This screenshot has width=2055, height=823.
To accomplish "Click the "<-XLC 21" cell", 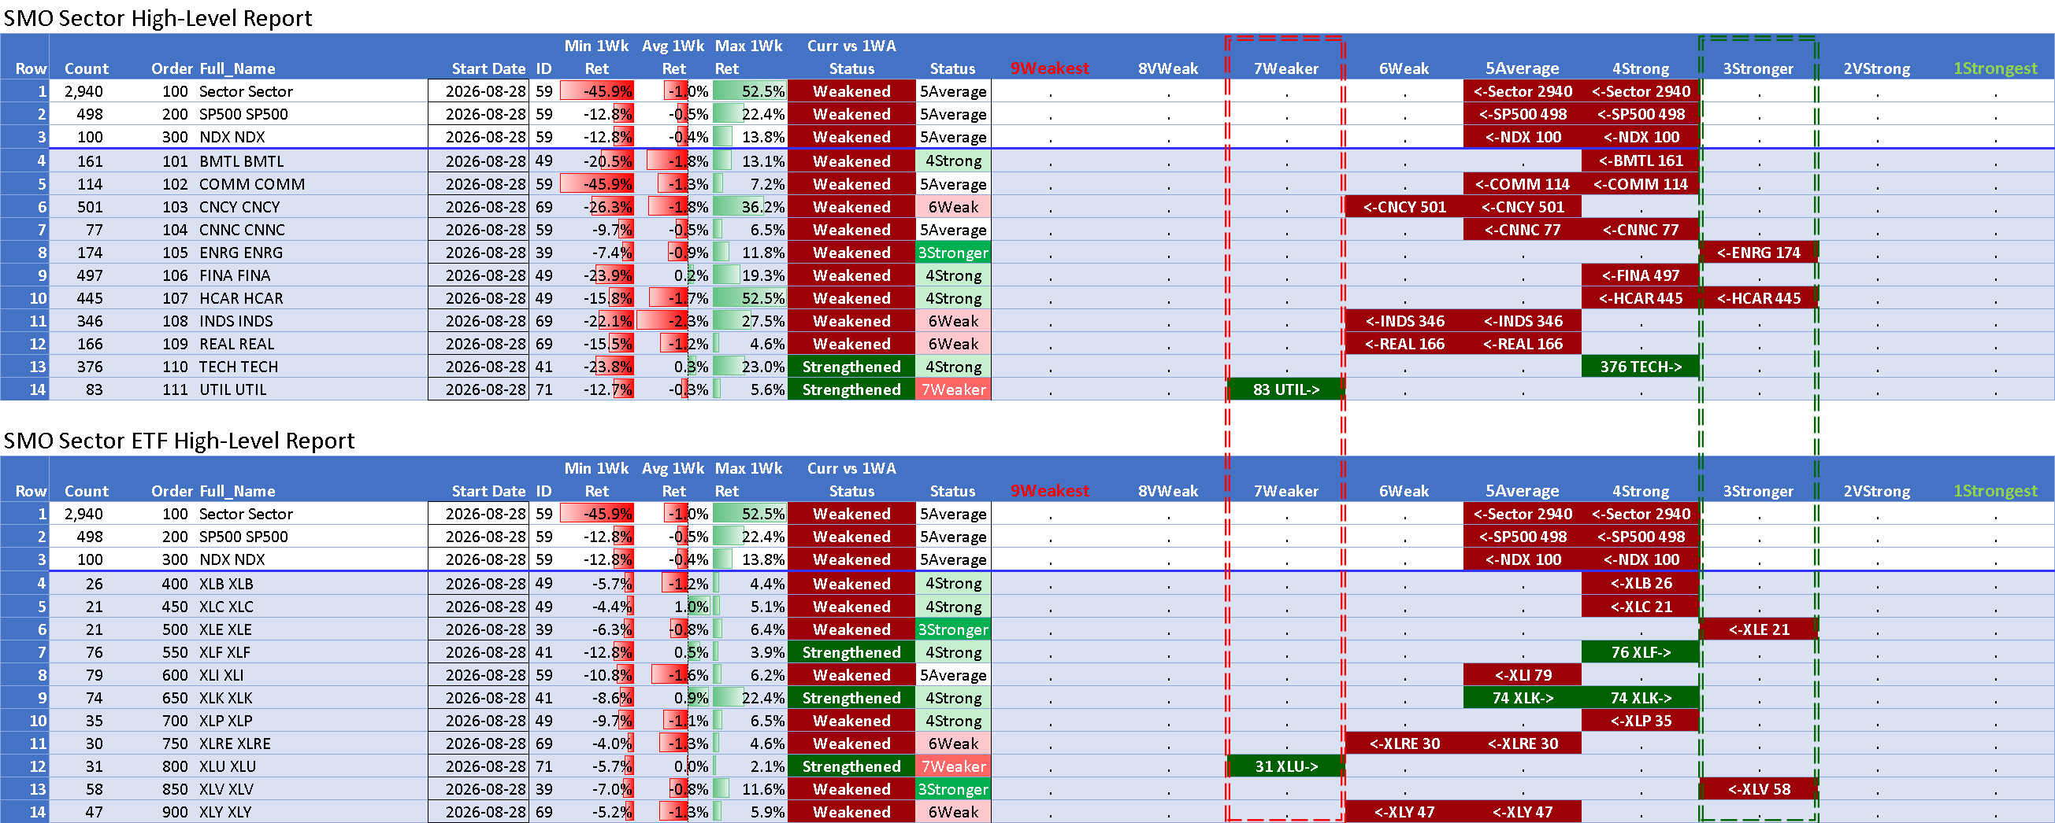I will [1640, 607].
